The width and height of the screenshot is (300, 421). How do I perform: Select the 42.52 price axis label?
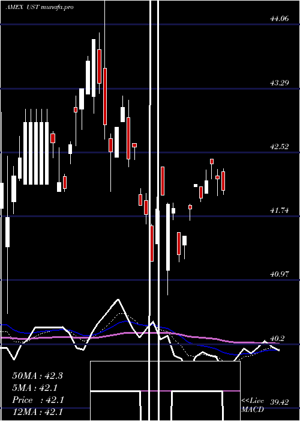coord(280,147)
